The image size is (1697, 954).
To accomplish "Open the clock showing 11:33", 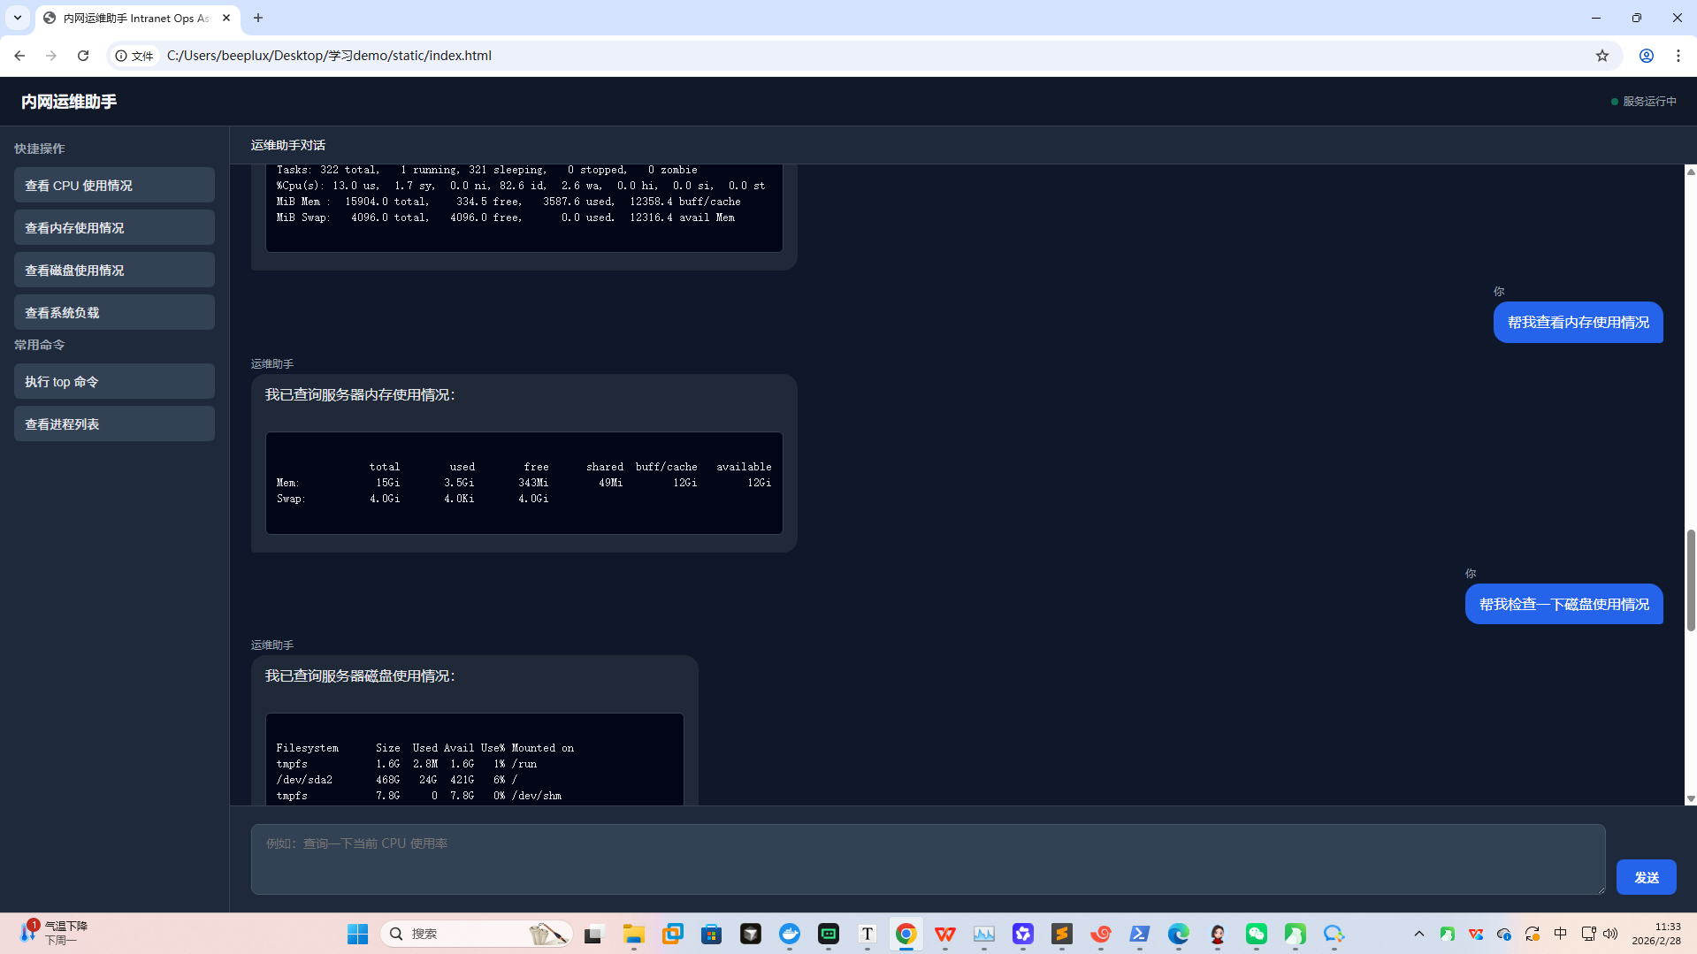I will 1655,934.
